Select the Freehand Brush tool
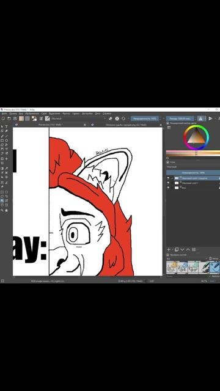 click(x=2, y=136)
